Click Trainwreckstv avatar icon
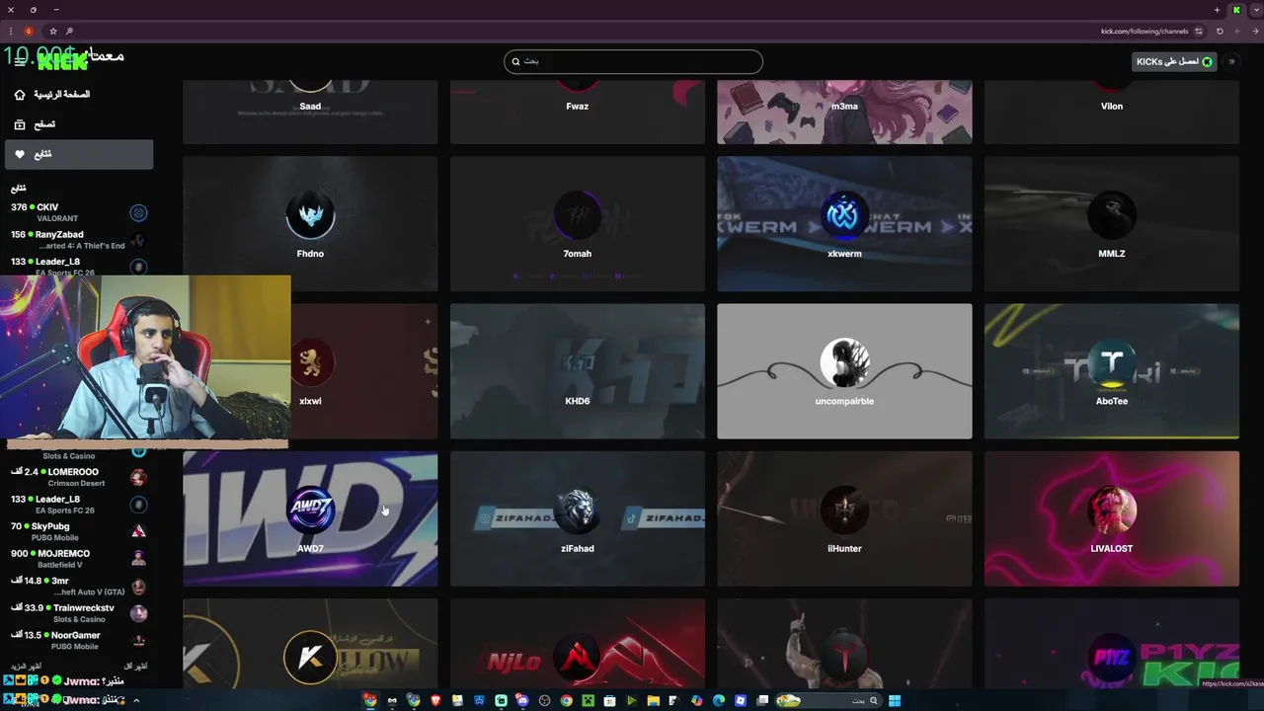Screen dimensions: 1264x711 click(138, 613)
